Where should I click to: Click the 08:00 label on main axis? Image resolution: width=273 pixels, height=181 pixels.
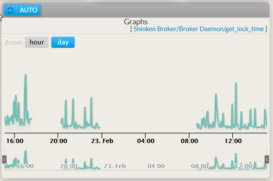[189, 140]
